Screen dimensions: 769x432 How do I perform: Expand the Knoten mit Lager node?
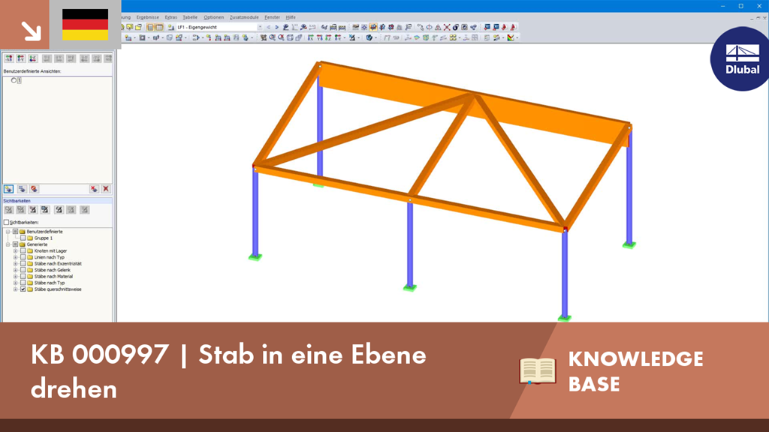click(x=16, y=250)
